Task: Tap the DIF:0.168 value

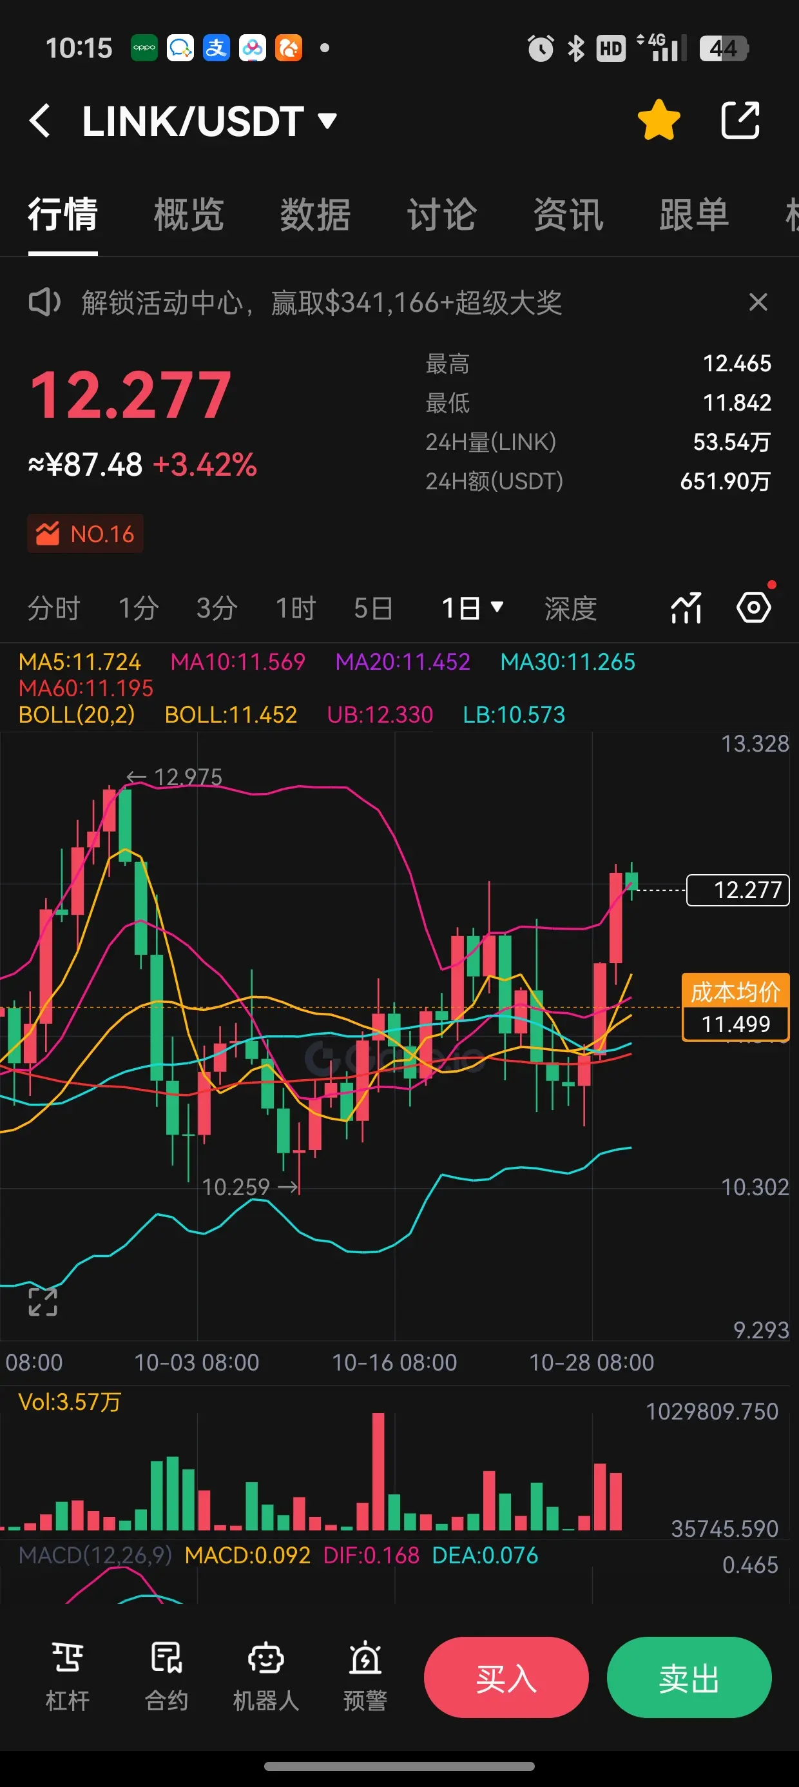Action: coord(371,1556)
